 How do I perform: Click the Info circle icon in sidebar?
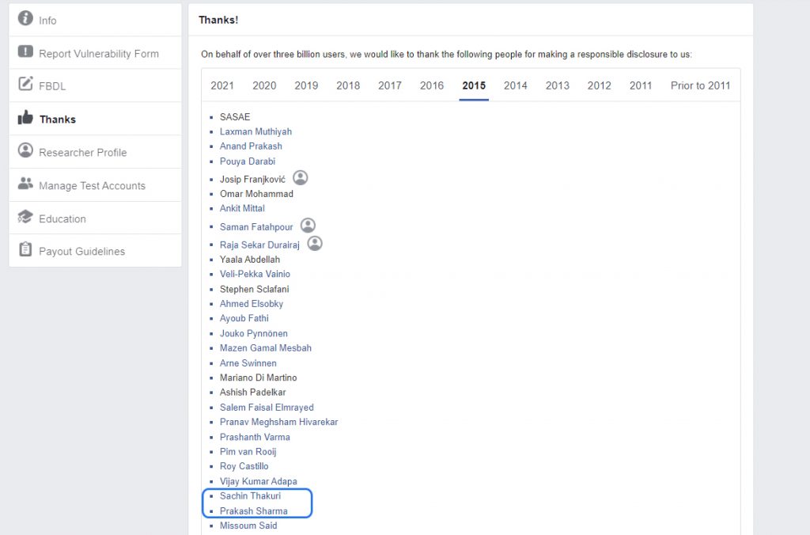tap(25, 18)
